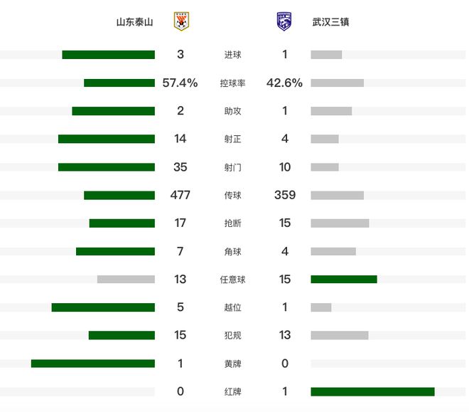Image resolution: width=469 pixels, height=412 pixels.
Task: Click the 477 passes value
Action: click(180, 195)
